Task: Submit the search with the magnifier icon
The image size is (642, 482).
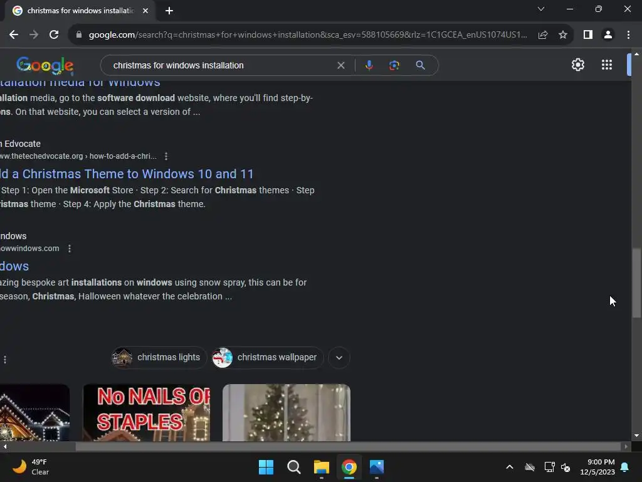Action: point(420,65)
